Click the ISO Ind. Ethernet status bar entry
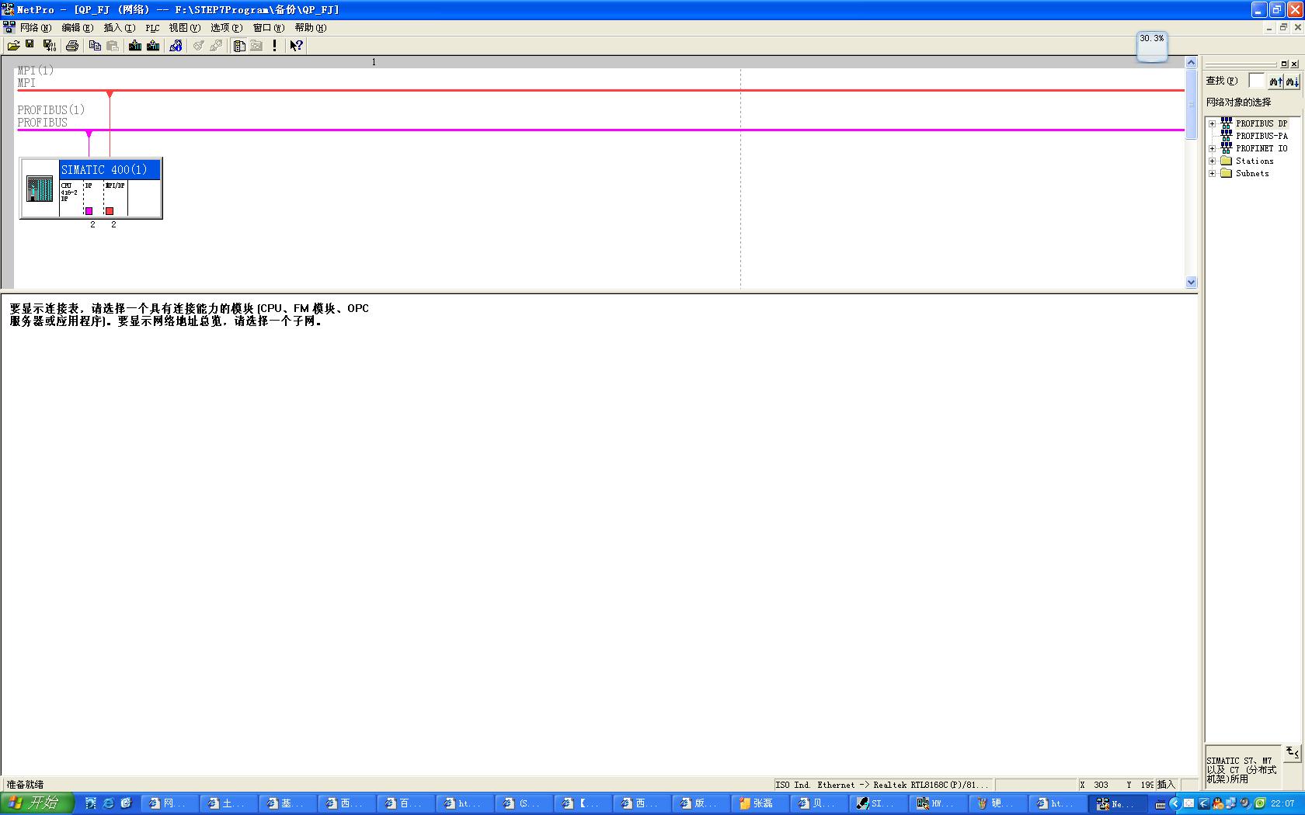This screenshot has height=815, width=1305. [882, 785]
